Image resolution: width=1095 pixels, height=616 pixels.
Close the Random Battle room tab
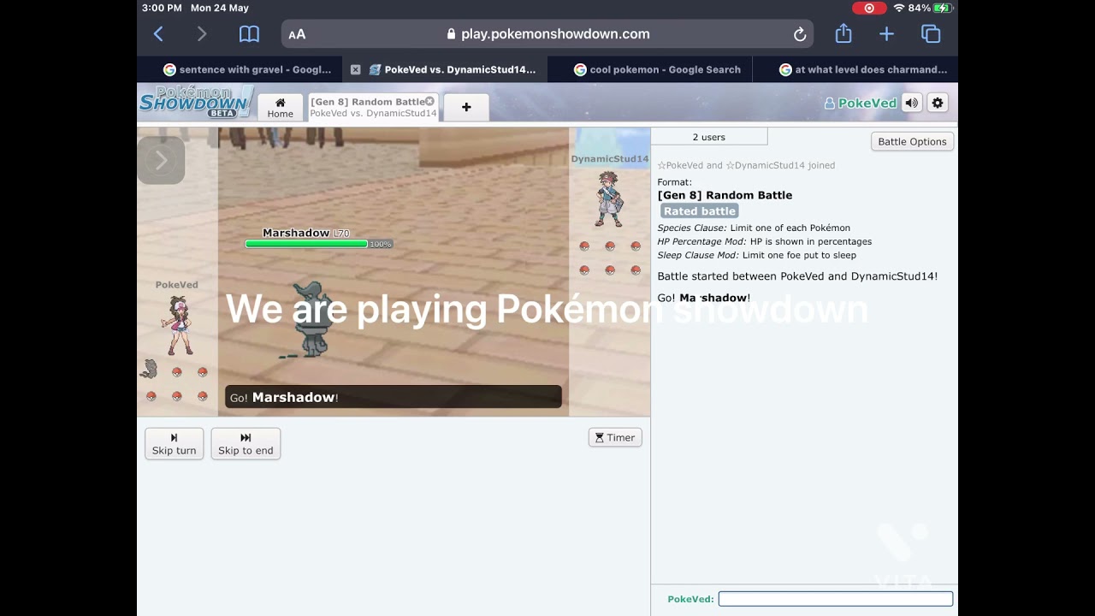tap(429, 101)
